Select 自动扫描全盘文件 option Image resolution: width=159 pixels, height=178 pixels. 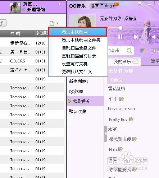point(79,48)
